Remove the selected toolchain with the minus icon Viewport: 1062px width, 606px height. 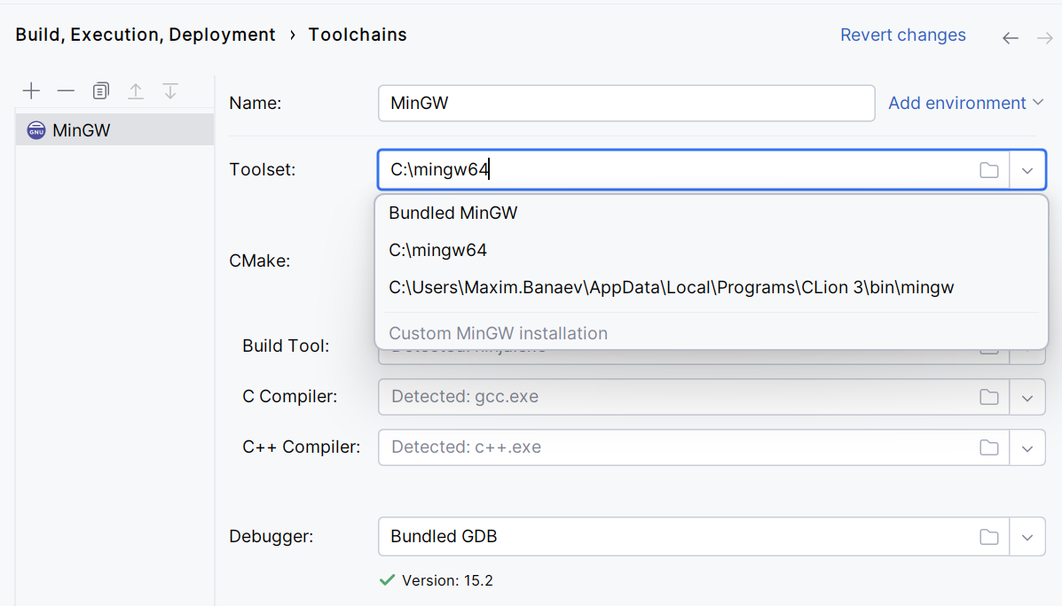point(66,90)
